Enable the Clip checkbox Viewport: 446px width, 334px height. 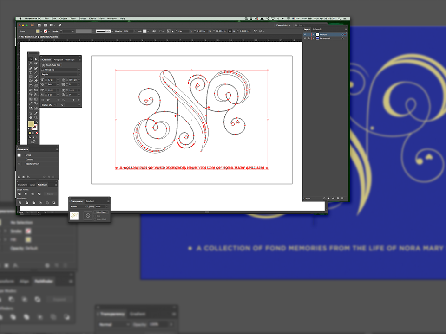(x=95, y=216)
